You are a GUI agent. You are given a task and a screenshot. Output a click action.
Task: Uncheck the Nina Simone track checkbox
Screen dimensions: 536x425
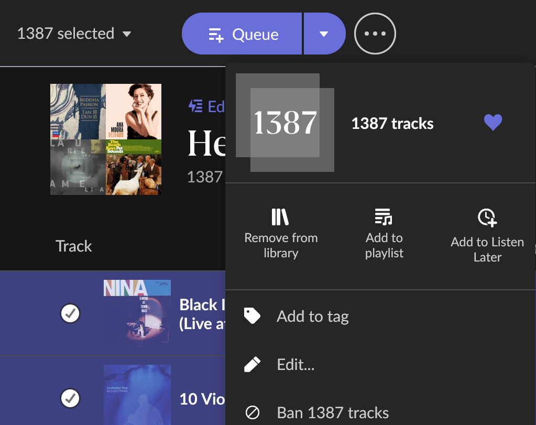pyautogui.click(x=70, y=314)
